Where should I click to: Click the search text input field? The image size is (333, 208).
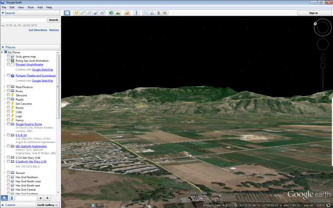[24, 20]
